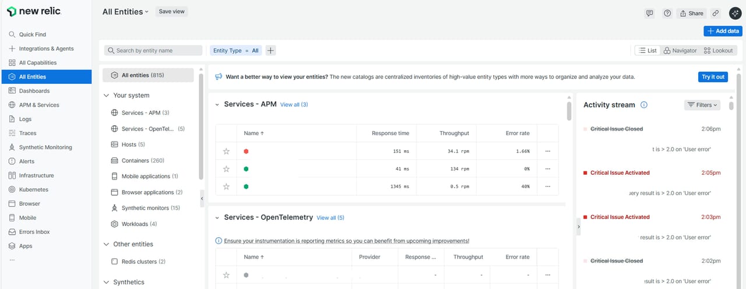Open Alerts from the left navigation
746x289 pixels.
click(26, 161)
